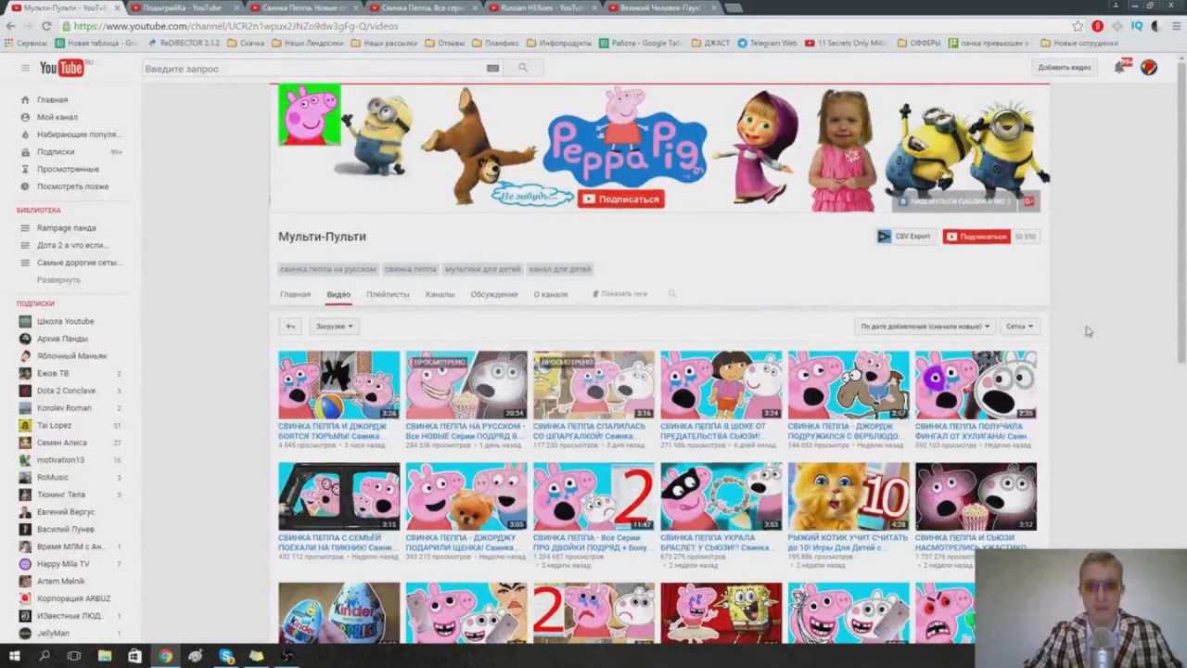Switch to the Плейлисты tab
Viewport: 1187px width, 668px height.
pos(388,294)
